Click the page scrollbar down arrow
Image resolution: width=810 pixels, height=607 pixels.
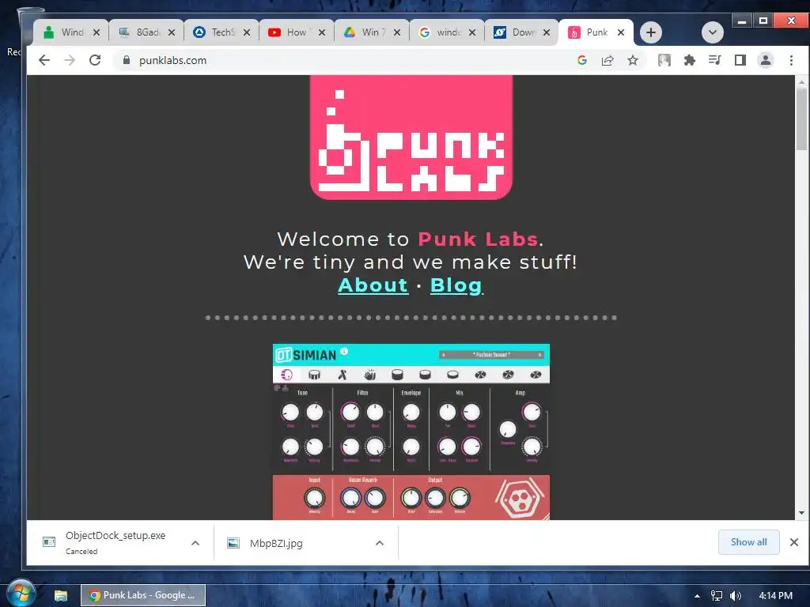coord(802,513)
